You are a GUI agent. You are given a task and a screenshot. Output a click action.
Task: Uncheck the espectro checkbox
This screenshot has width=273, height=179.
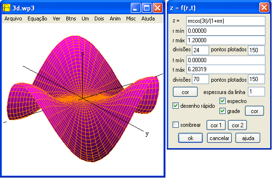coord(222,101)
